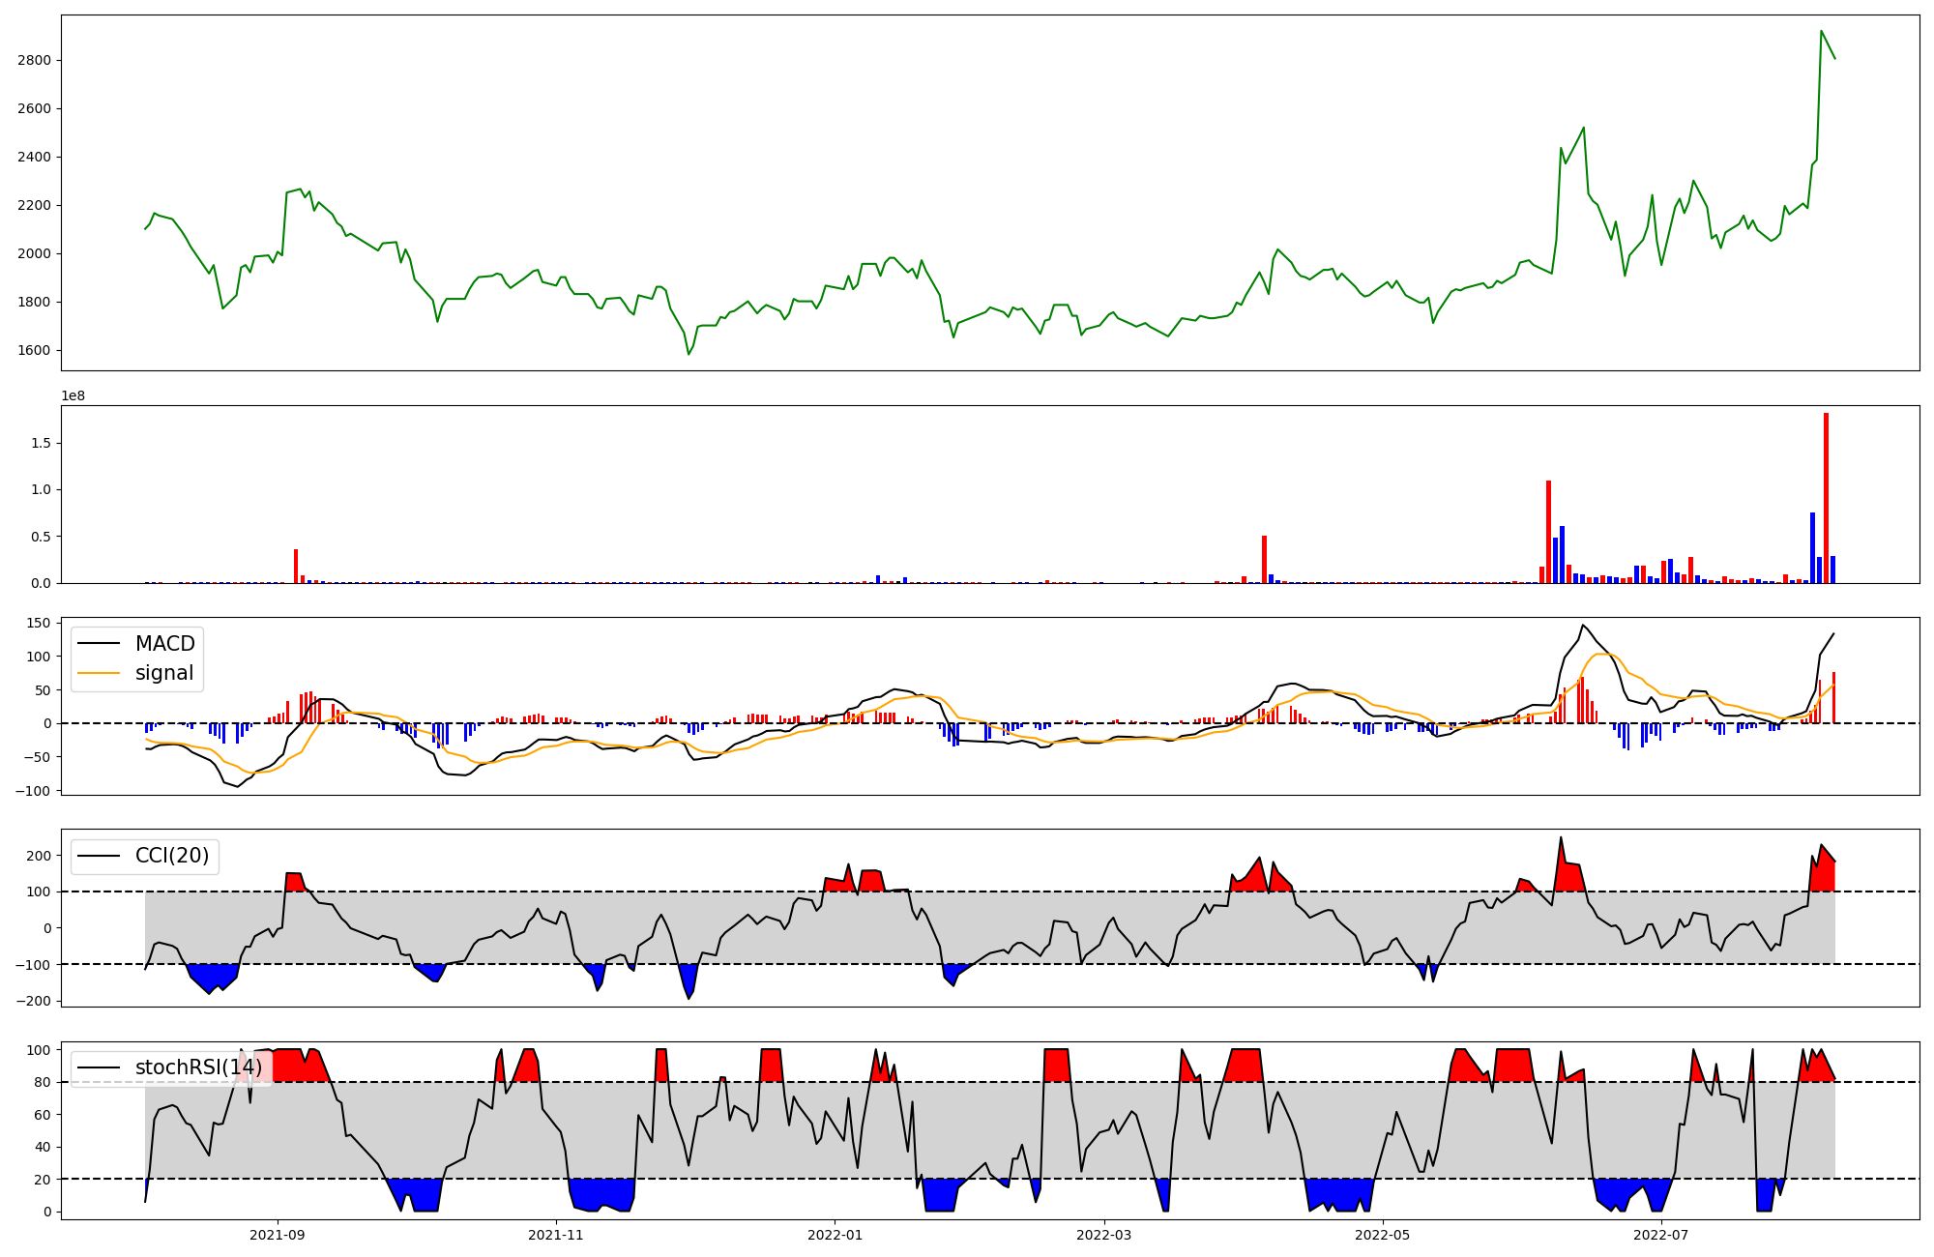This screenshot has width=1934, height=1257.
Task: Click the 1e8 exponent label above volume chart
Action: coord(73,395)
